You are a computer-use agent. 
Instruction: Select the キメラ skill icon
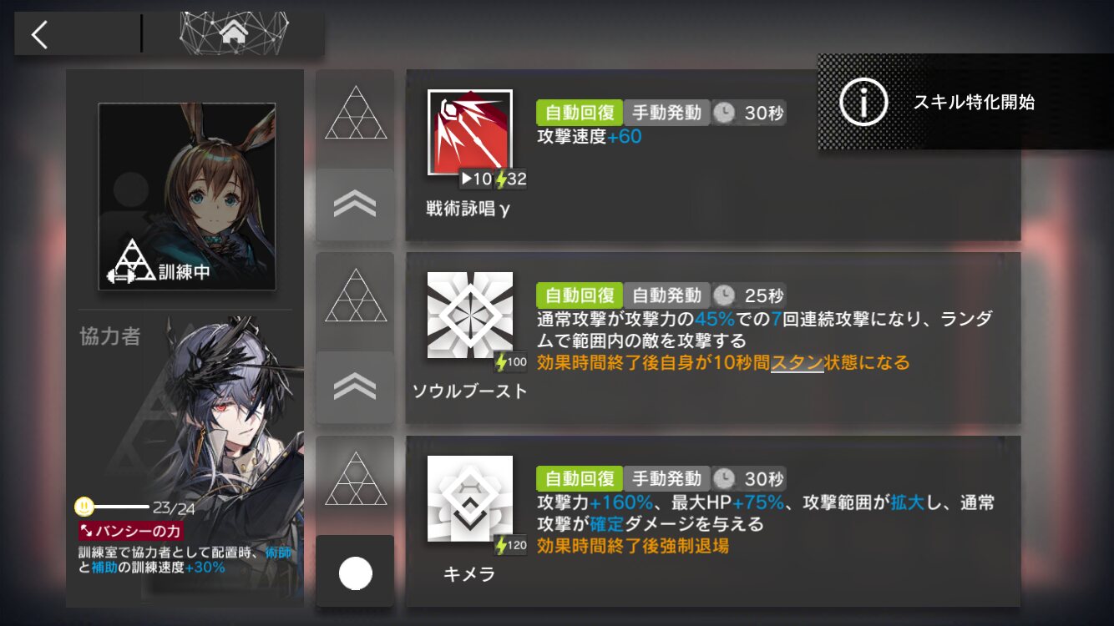(470, 498)
